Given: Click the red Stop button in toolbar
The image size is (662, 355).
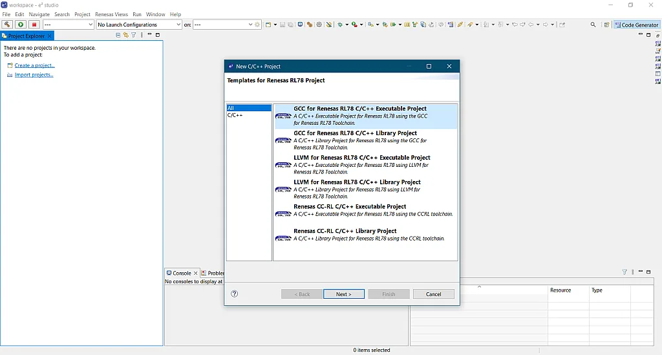Looking at the screenshot, I should pyautogui.click(x=34, y=25).
